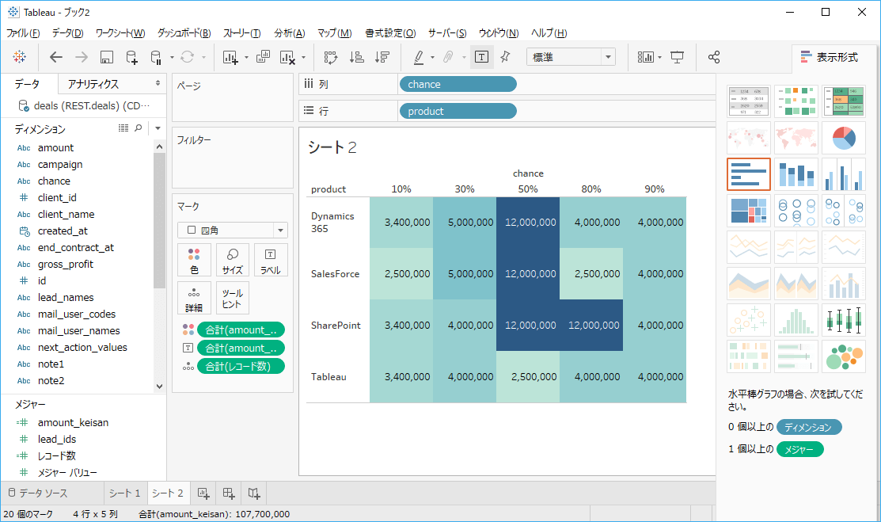Open the new worksheet dropdown arrow

pos(246,57)
